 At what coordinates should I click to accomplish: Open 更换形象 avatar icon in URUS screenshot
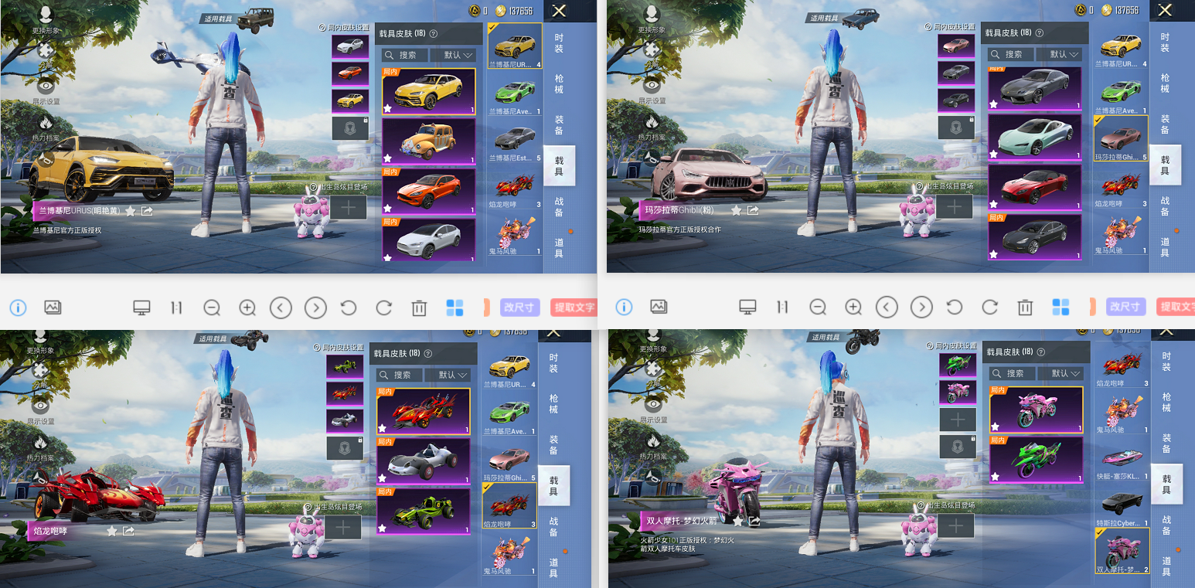pyautogui.click(x=46, y=14)
